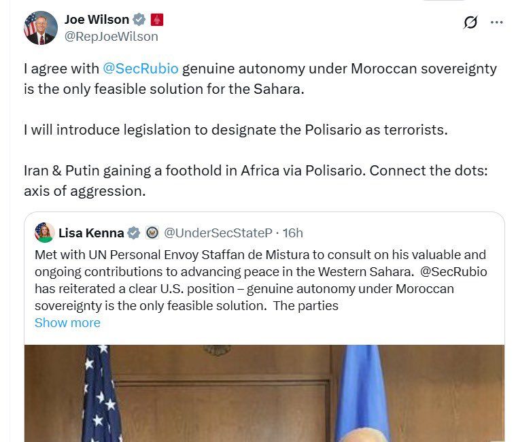
Task: Click the Grok slashed-circle icon
Action: 470,22
